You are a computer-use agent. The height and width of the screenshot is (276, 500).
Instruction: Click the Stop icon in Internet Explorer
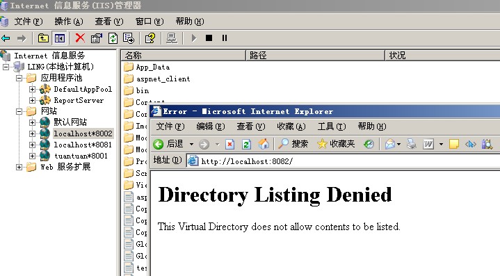[x=229, y=145]
